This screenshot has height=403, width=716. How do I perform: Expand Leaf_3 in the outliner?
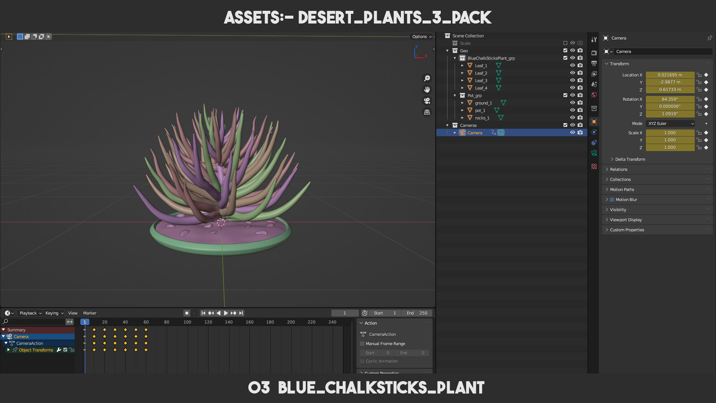(462, 81)
